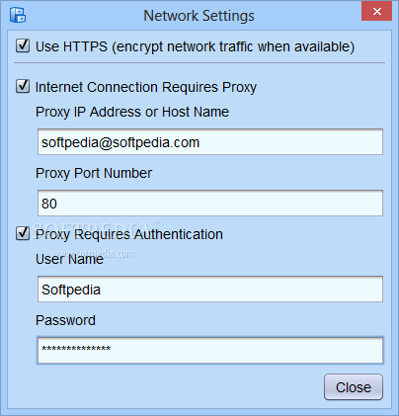This screenshot has width=399, height=416.
Task: Click the User Name label
Action: [x=69, y=259]
